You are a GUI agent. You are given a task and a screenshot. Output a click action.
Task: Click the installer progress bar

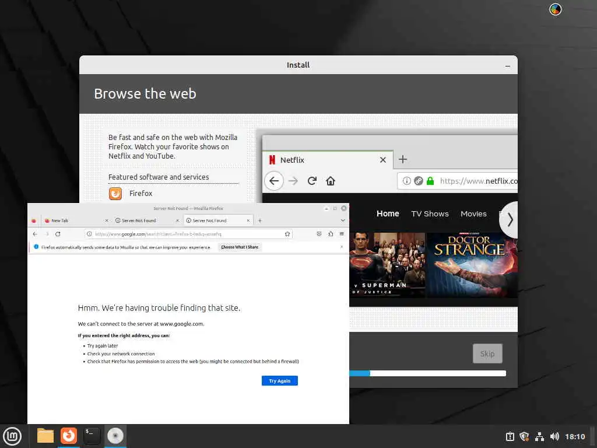pos(427,373)
